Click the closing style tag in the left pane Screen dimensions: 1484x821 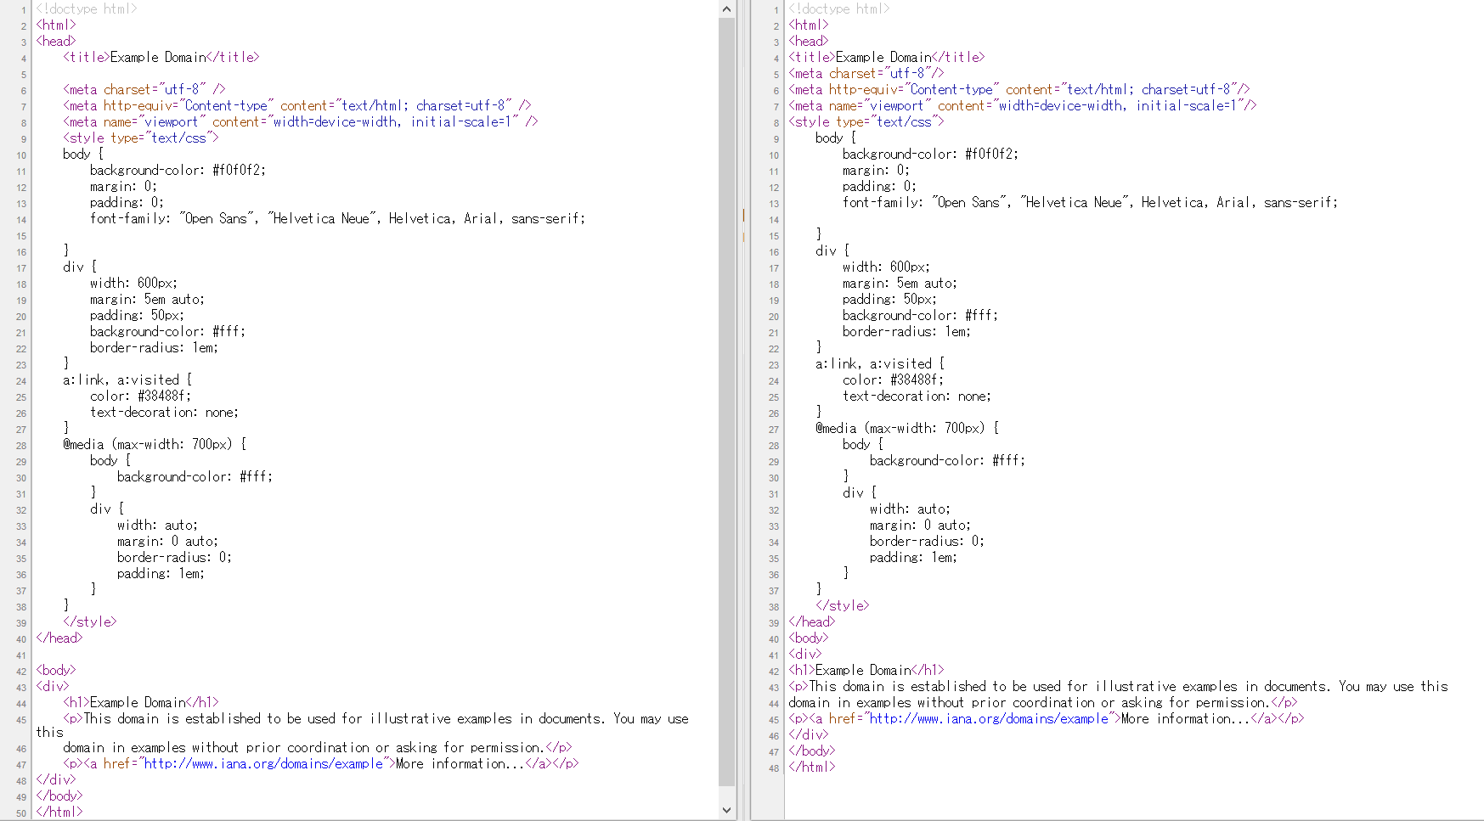pos(90,622)
